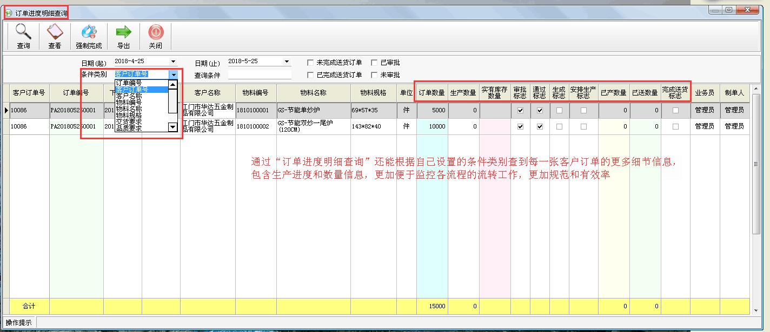Tick the 已审批 filter checkbox
Image resolution: width=770 pixels, height=332 pixels.
374,63
